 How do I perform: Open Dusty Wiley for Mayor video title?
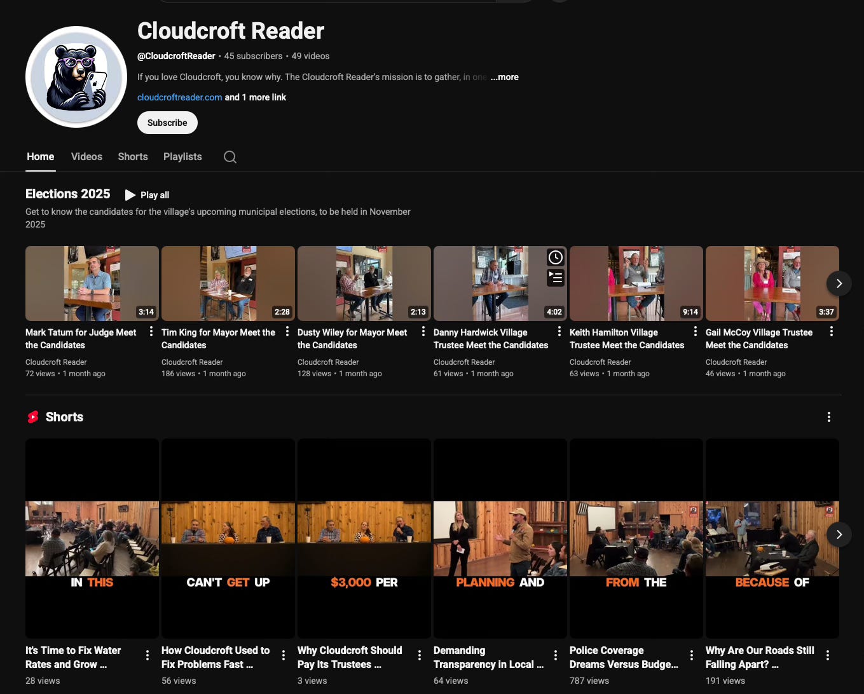tap(352, 339)
